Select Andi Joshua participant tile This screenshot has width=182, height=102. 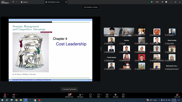pyautogui.click(x=126, y=66)
